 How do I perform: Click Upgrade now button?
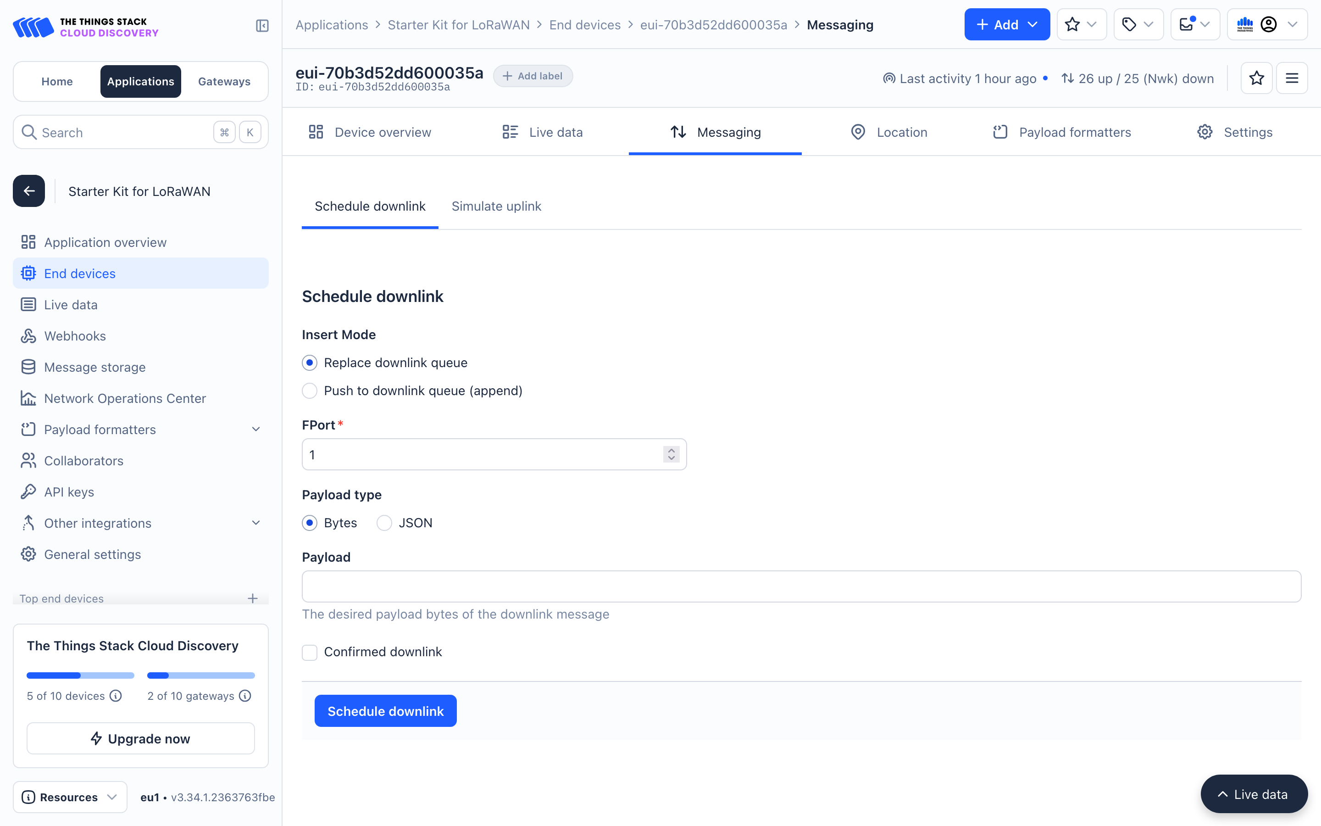point(141,739)
